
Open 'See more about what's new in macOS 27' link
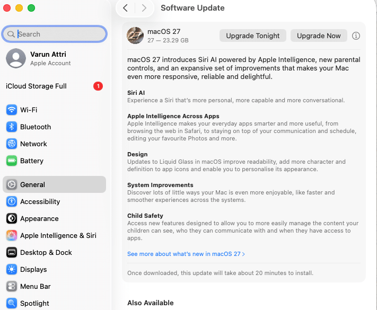coord(186,254)
